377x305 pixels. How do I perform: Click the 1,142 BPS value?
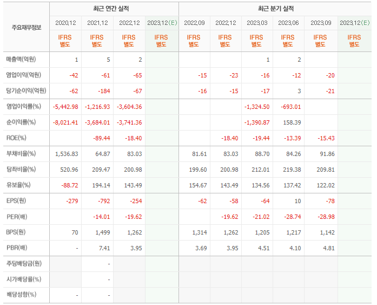click(327, 232)
